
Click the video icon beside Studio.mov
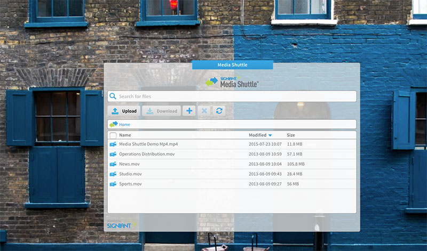[x=113, y=174]
